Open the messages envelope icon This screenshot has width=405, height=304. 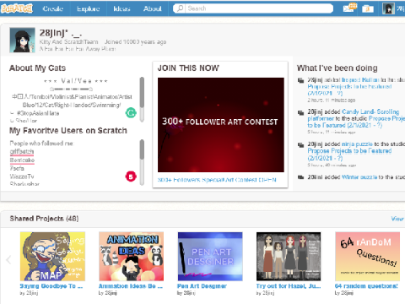point(348,8)
